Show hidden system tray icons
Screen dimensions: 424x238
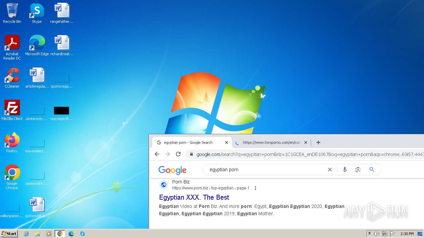pos(369,234)
